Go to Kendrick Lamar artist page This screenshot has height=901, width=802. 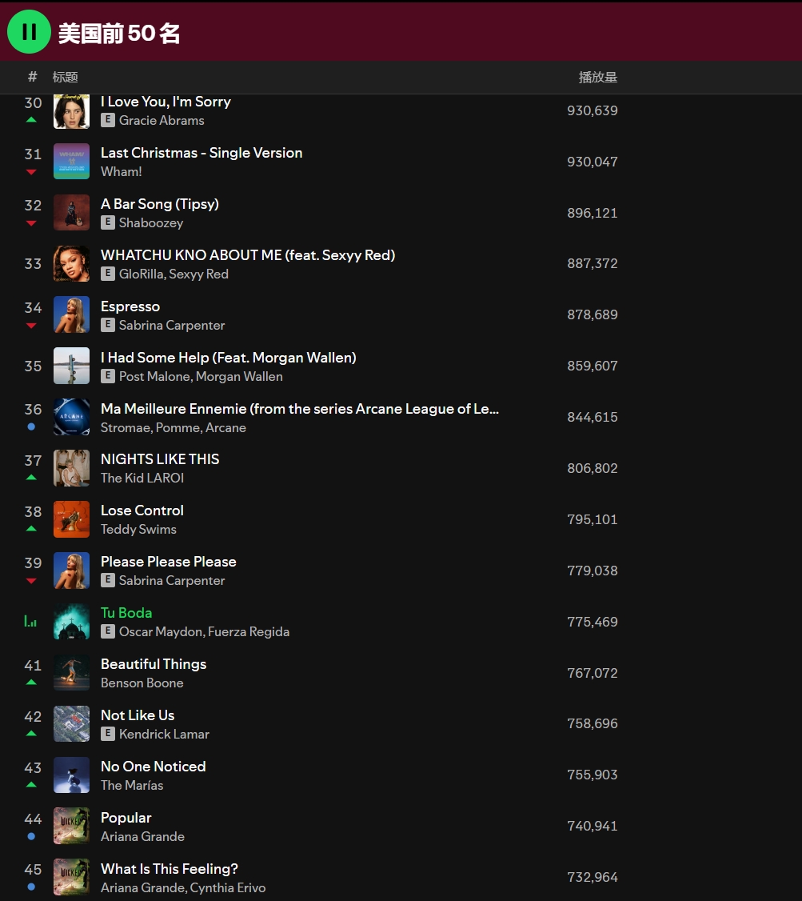tap(164, 734)
